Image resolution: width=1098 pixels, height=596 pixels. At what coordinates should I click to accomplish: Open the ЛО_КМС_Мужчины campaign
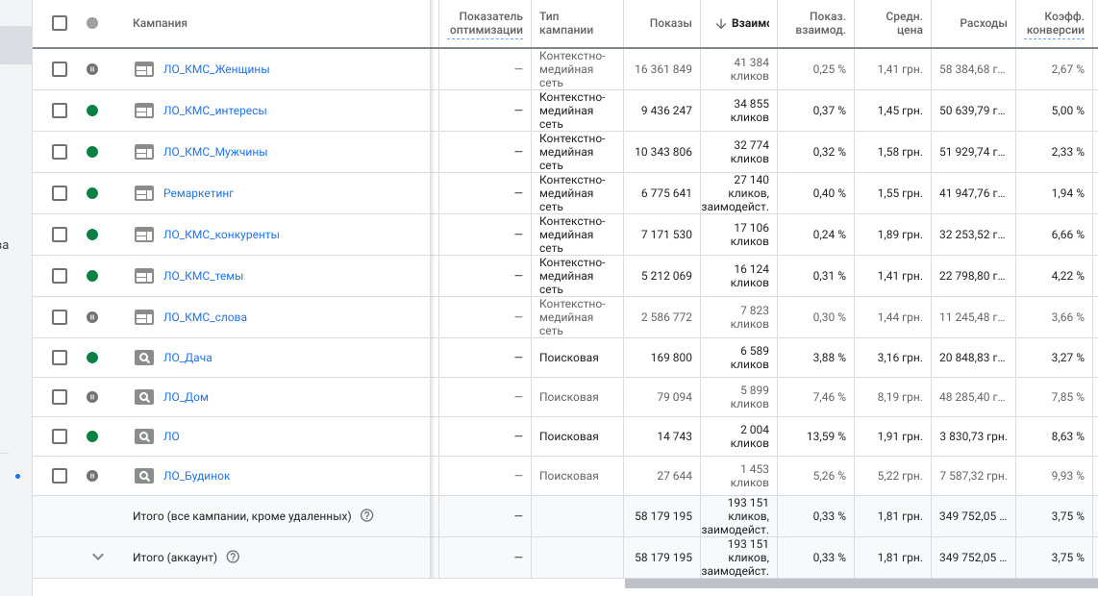pos(215,152)
